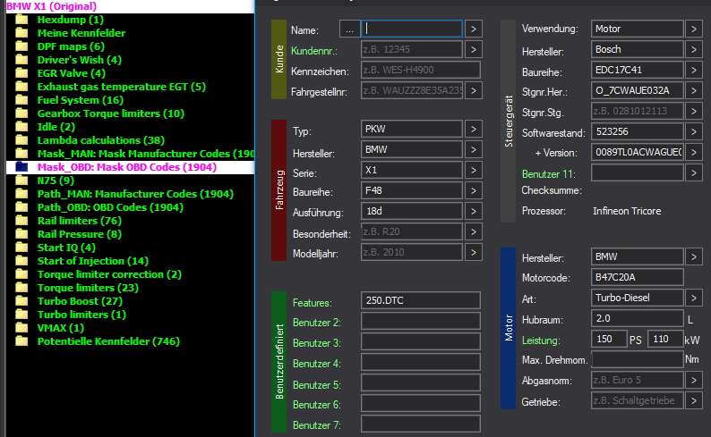Image resolution: width=711 pixels, height=437 pixels.
Task: Select Turbo Boost (27) folder icon
Action: (21, 301)
